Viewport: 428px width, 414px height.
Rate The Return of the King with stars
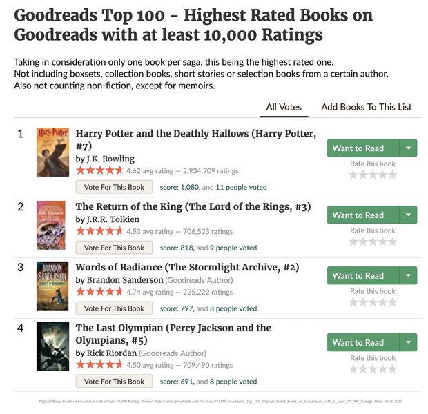(x=373, y=242)
